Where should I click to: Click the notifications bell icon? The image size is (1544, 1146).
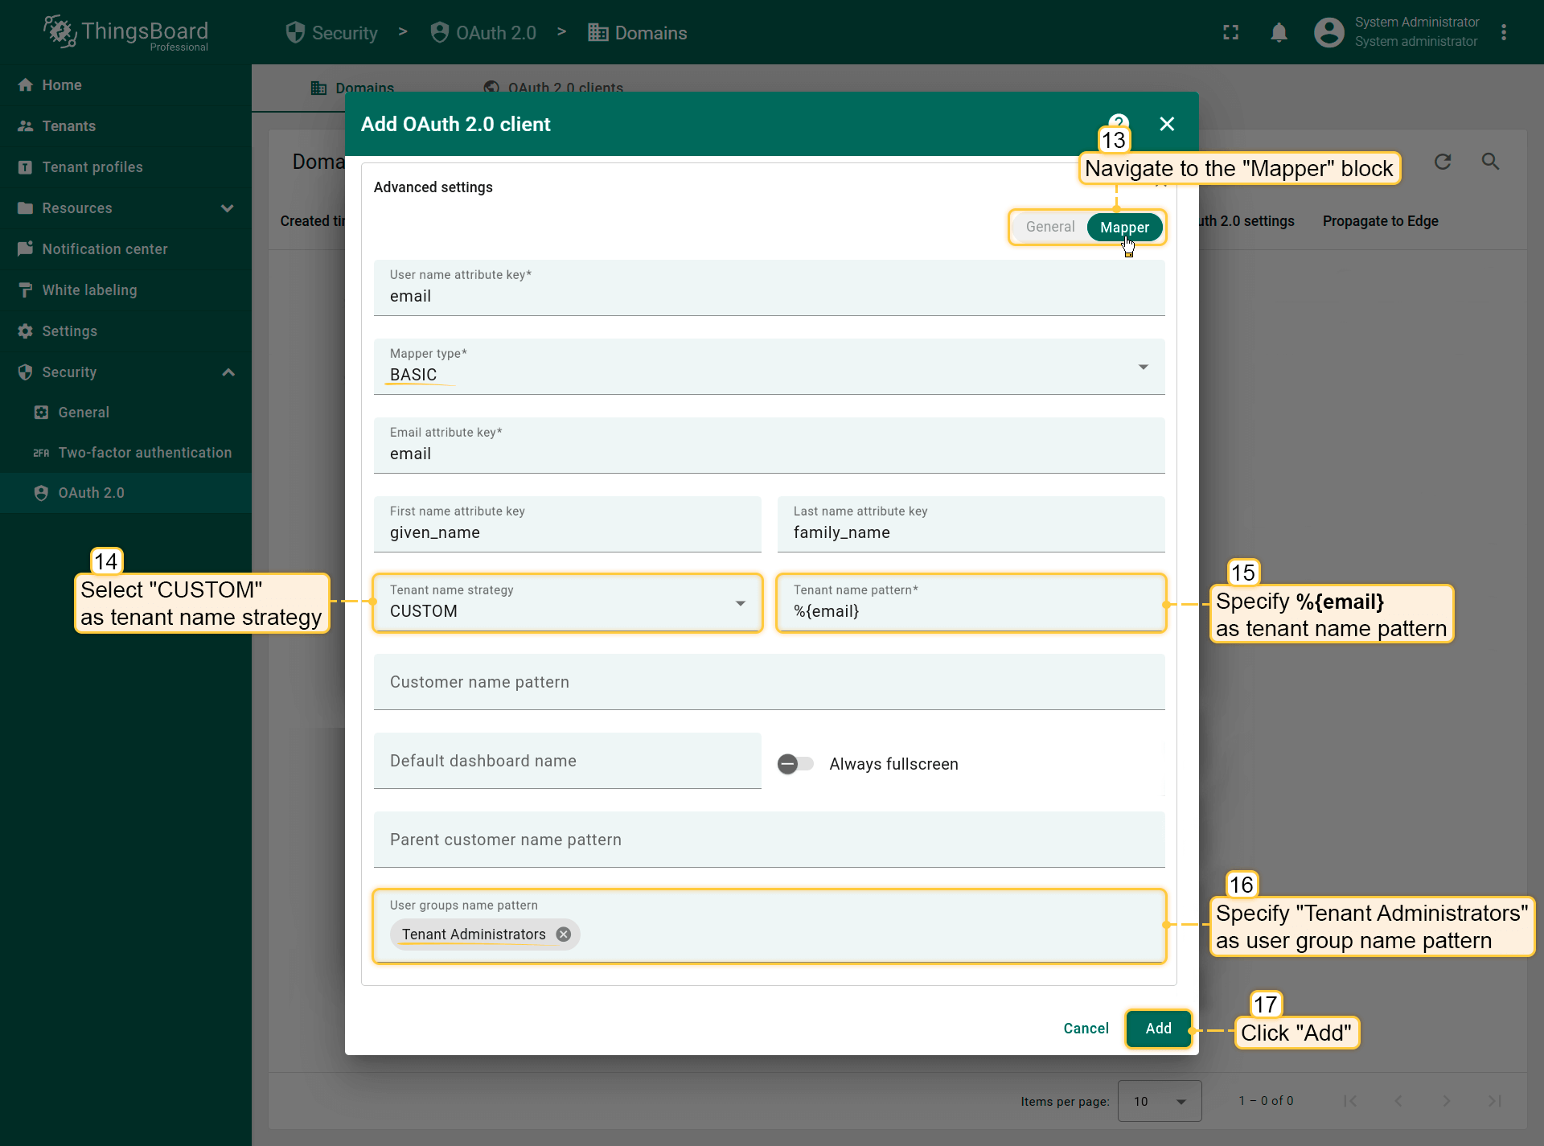[1279, 33]
